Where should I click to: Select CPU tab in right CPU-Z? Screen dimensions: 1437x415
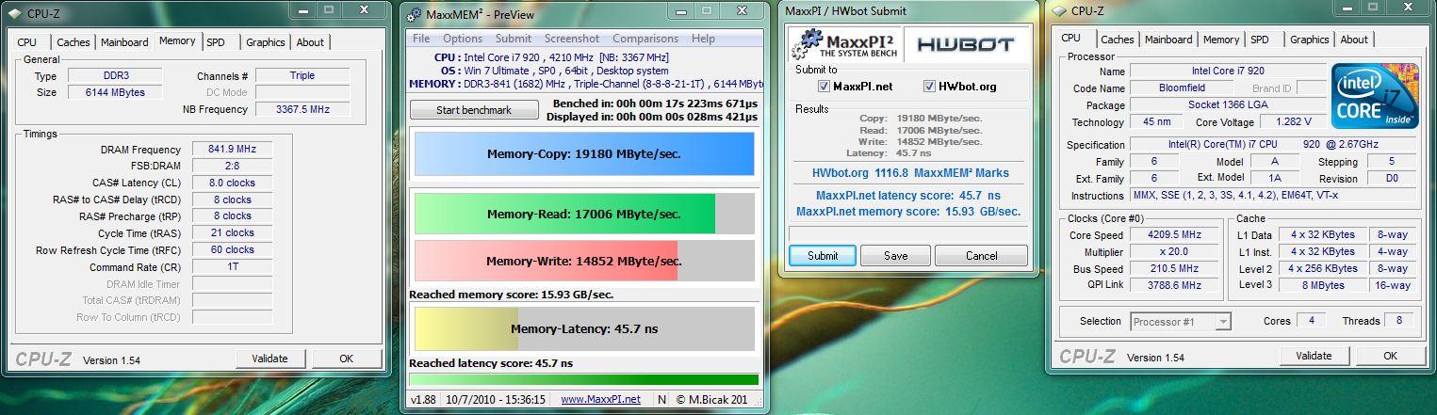click(1071, 38)
